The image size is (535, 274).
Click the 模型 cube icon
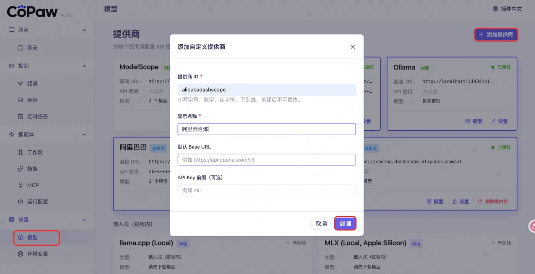pos(21,237)
